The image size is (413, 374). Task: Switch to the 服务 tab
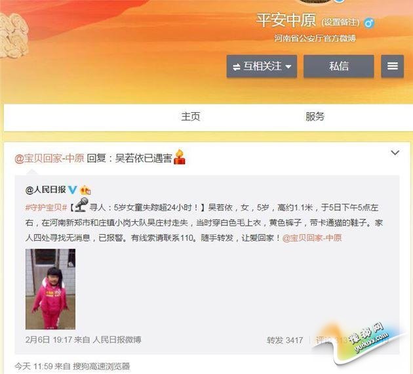pyautogui.click(x=315, y=117)
